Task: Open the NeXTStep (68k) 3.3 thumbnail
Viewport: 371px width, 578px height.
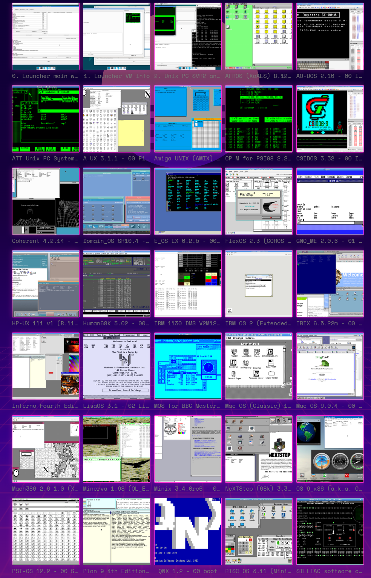Action: point(259,449)
